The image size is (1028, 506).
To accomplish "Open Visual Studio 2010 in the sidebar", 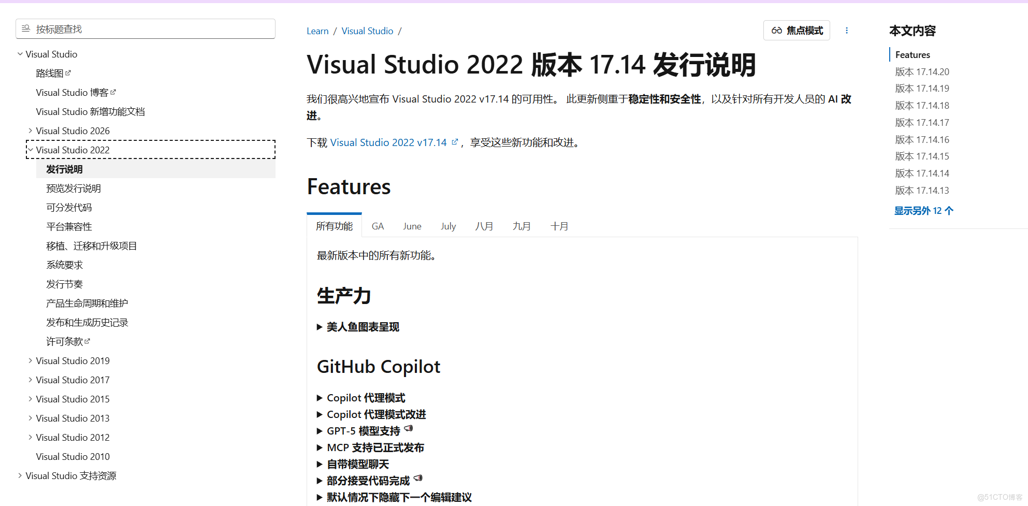I will [x=73, y=456].
